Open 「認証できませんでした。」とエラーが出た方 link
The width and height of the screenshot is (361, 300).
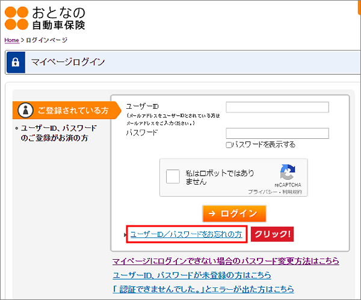[x=203, y=289]
